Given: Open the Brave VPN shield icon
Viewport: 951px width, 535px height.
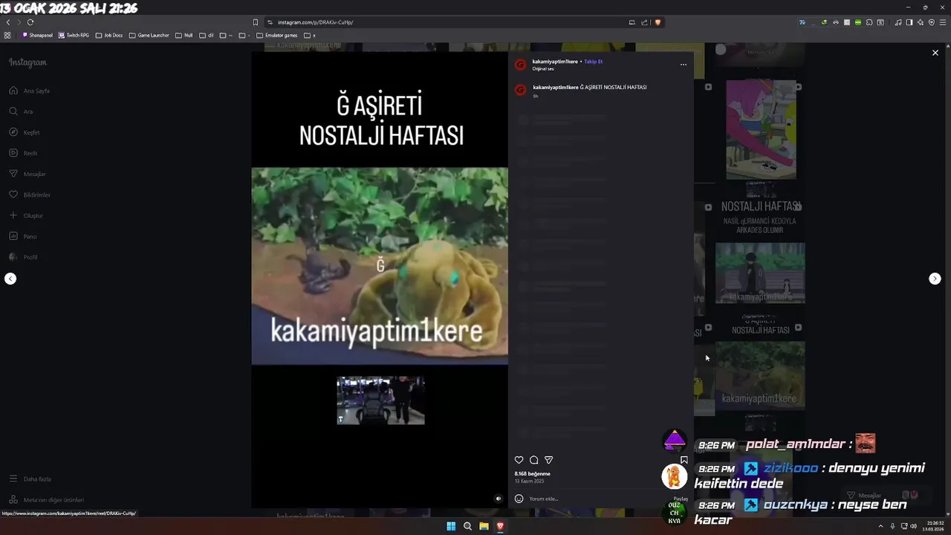Looking at the screenshot, I should 932,22.
